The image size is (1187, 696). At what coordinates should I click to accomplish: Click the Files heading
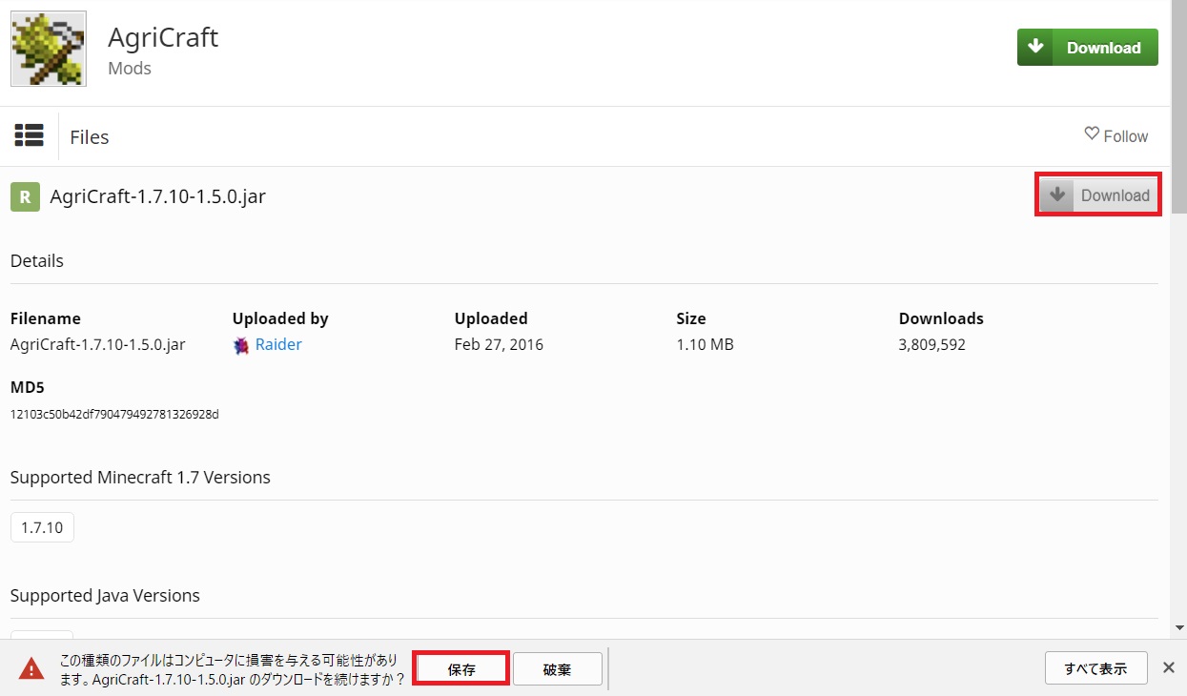(90, 137)
